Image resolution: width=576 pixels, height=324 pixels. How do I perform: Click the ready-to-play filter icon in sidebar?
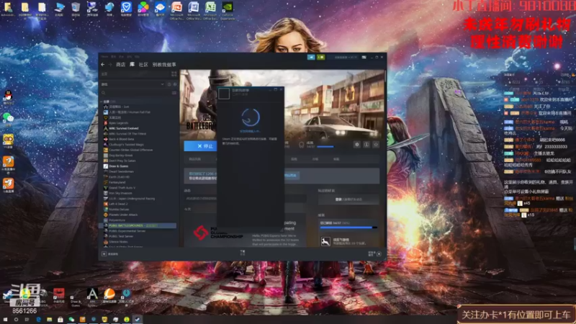point(175,84)
